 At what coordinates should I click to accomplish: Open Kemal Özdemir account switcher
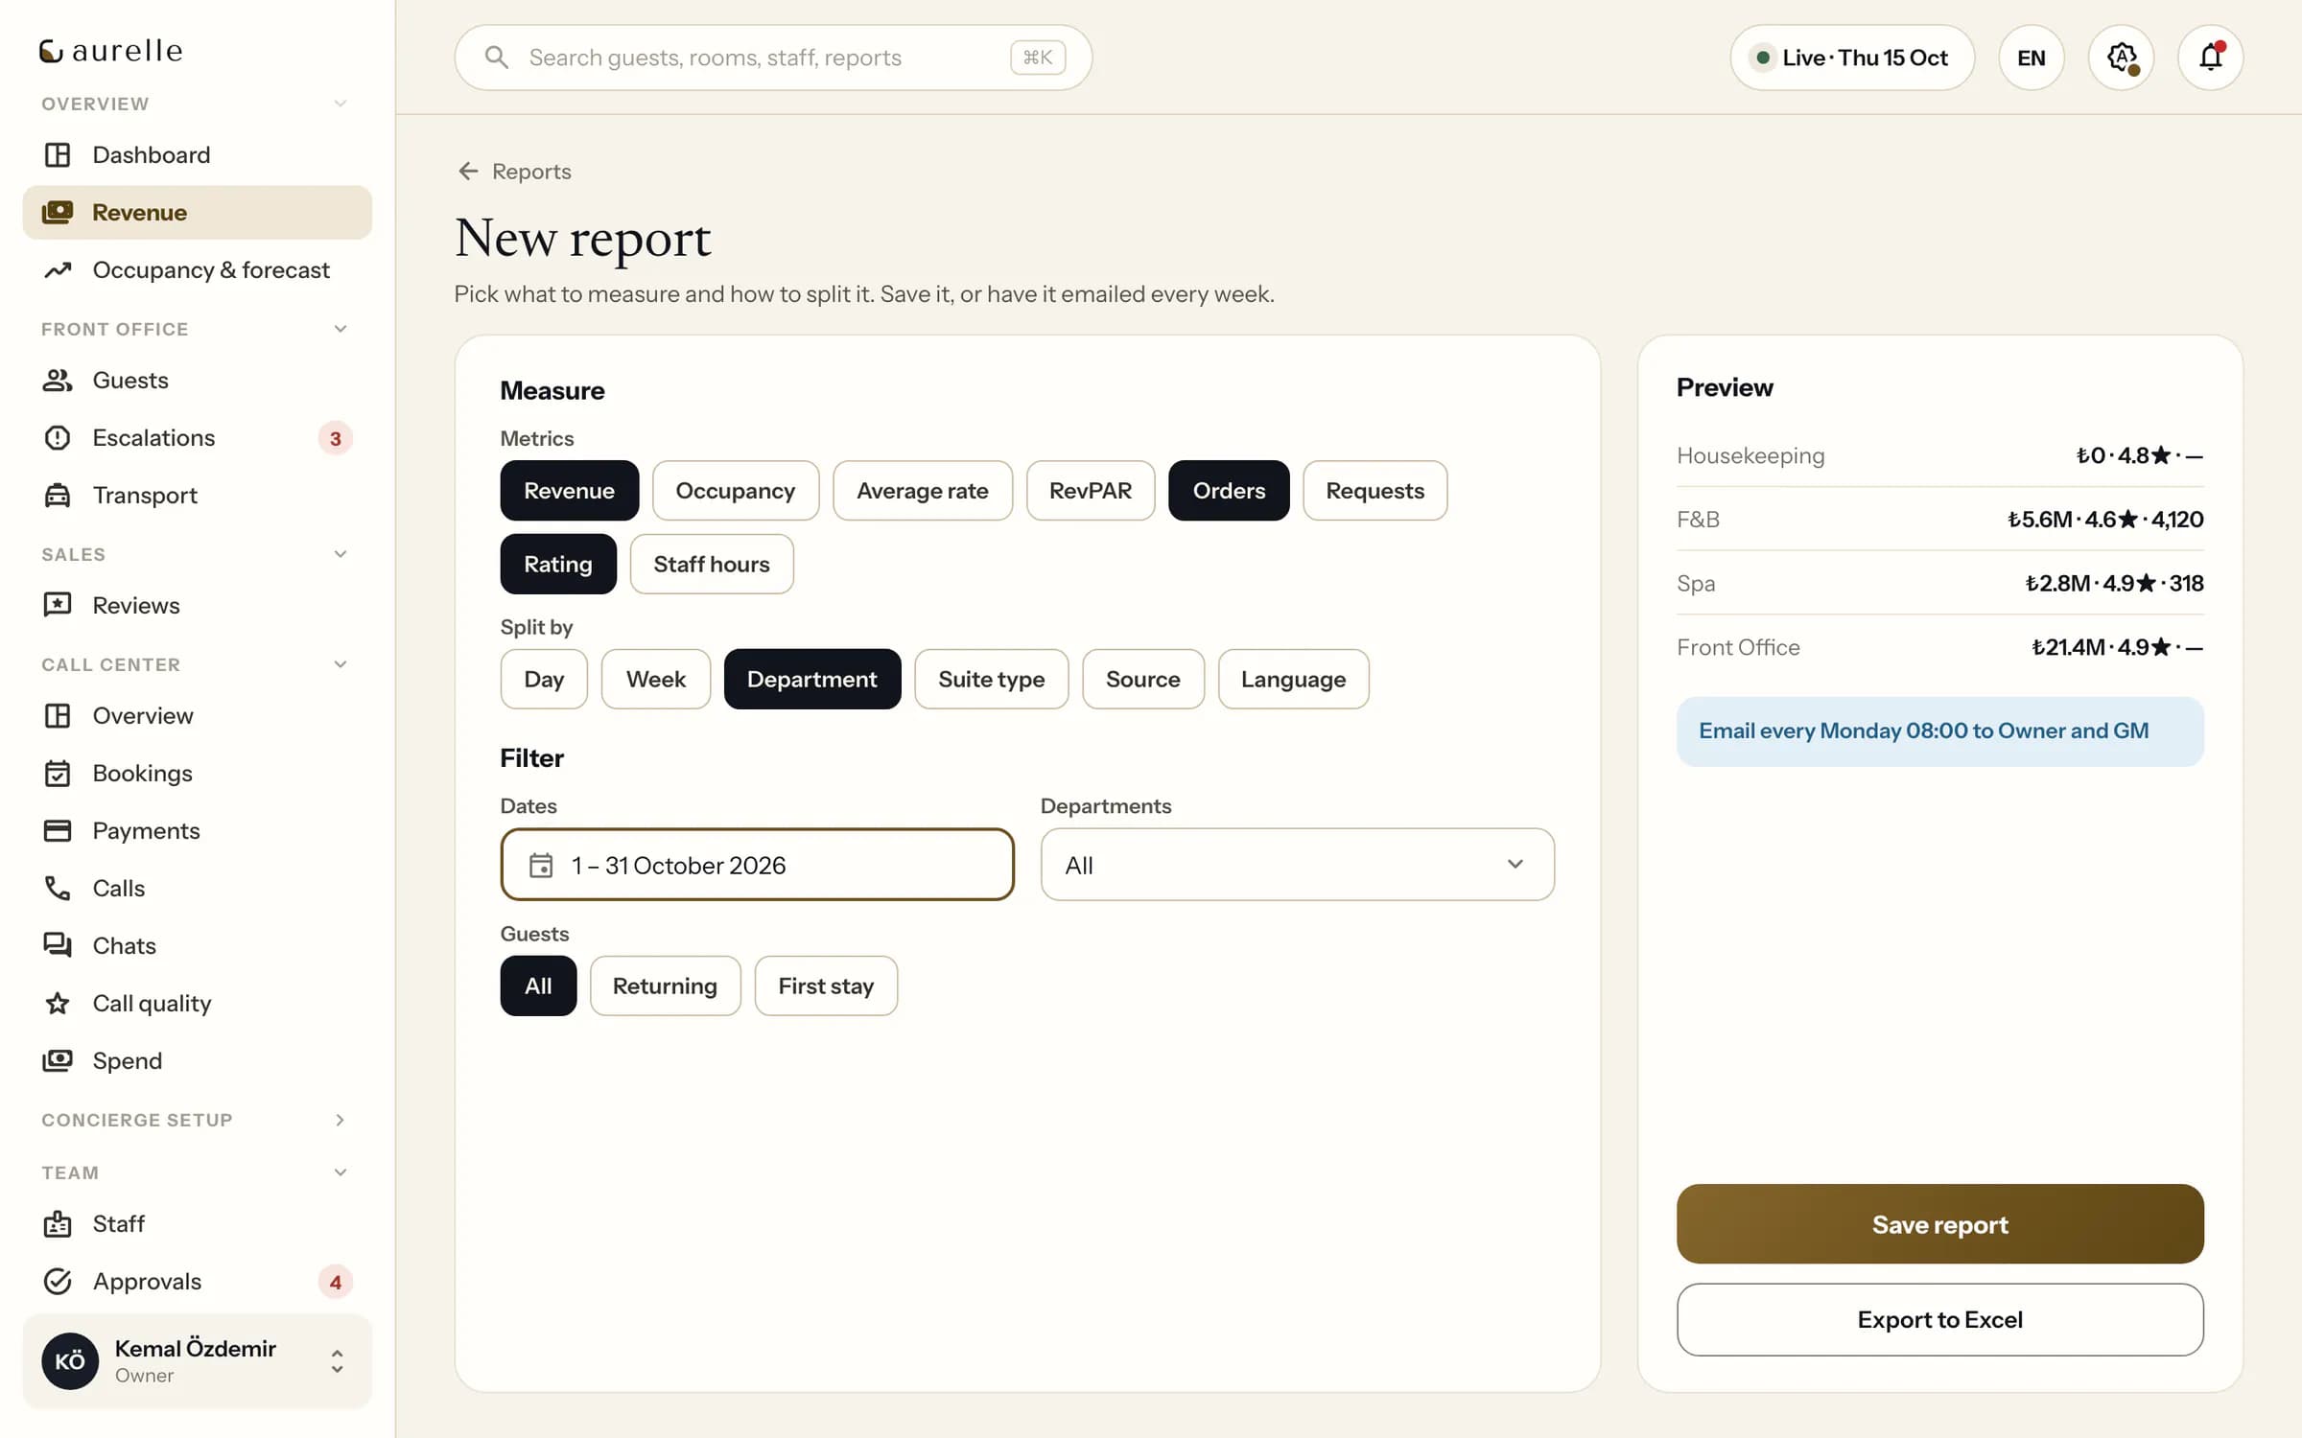click(197, 1360)
